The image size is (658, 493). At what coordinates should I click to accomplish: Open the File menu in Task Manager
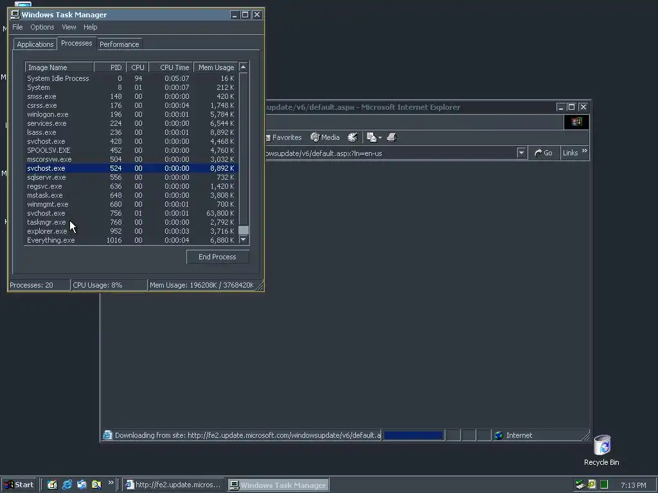[17, 27]
